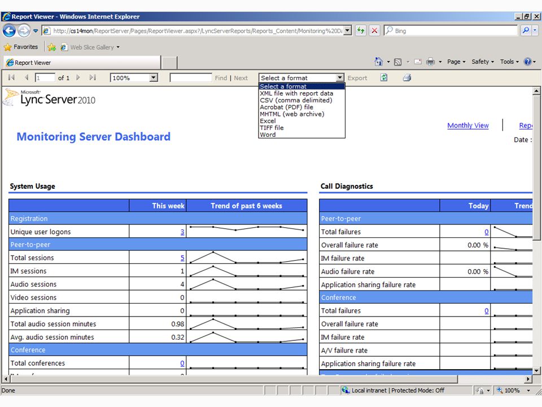This screenshot has height=407, width=542.
Task: Click the RSS Feeds icon
Action: [398, 62]
